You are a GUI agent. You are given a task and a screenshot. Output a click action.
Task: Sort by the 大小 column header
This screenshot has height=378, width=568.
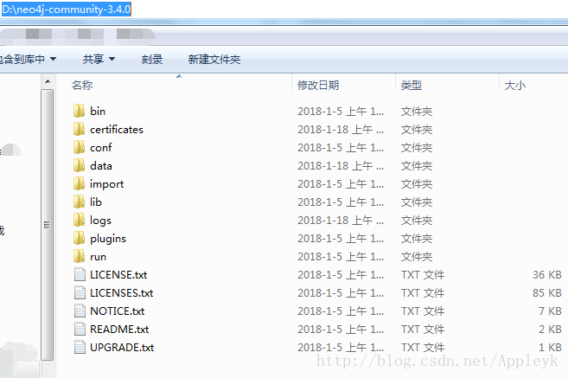click(x=514, y=85)
